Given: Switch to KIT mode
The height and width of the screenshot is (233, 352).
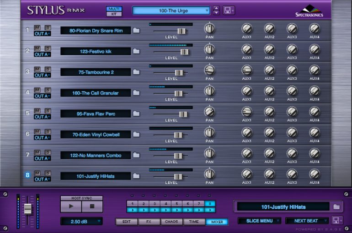Looking at the screenshot, I should coord(114,14).
